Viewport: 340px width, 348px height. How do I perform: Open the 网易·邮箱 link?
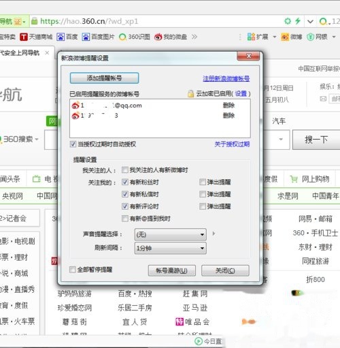click(316, 219)
